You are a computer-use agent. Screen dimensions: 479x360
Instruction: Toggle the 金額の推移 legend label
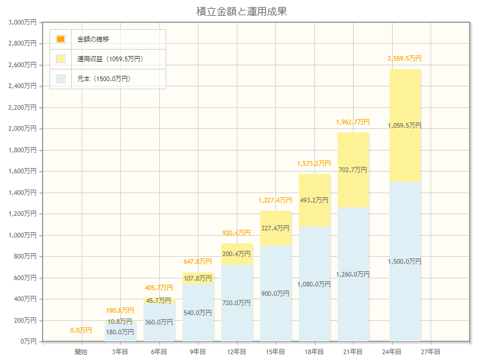(93, 39)
